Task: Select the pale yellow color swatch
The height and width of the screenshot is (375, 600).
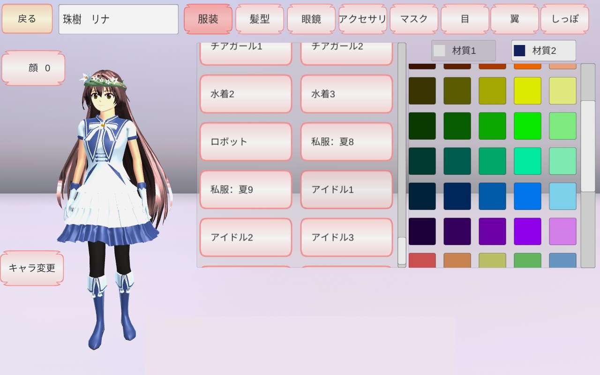Action: coord(563,91)
